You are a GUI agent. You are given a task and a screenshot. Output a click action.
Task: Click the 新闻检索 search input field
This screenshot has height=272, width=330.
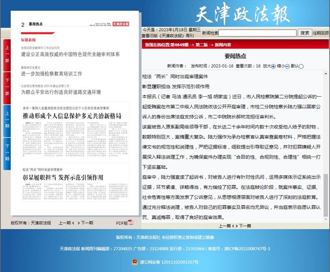click(257, 33)
